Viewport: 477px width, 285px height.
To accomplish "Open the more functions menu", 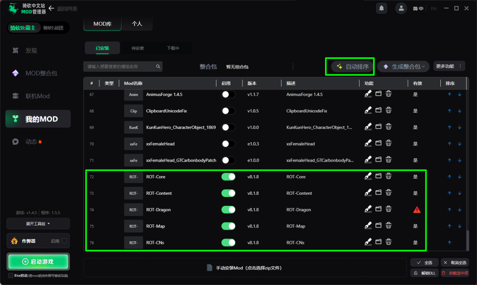I will click(449, 66).
